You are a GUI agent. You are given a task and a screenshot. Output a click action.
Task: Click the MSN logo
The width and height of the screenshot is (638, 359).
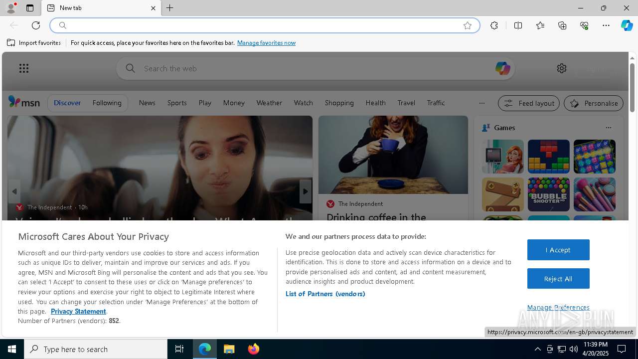point(24,102)
